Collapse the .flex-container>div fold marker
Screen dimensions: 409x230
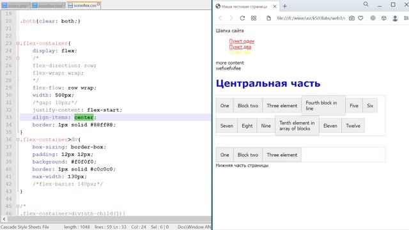click(x=18, y=139)
